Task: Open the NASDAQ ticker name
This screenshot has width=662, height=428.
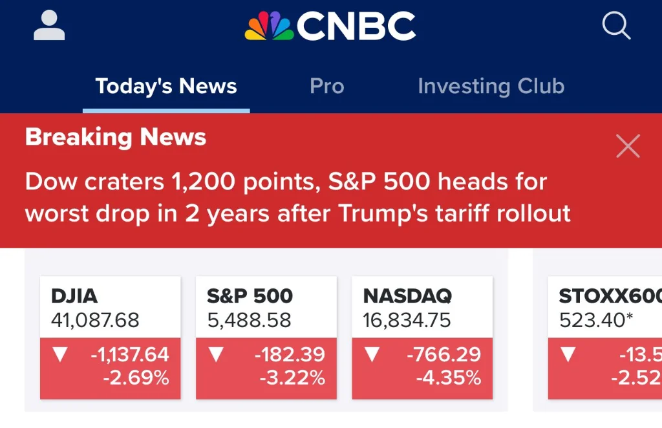Action: (407, 296)
